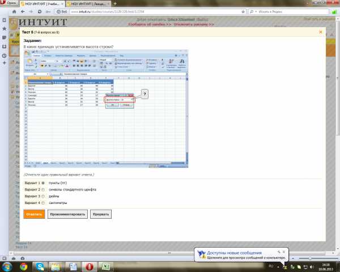Show hidden tray icons arrow
The width and height of the screenshot is (340, 272).
(x=278, y=267)
